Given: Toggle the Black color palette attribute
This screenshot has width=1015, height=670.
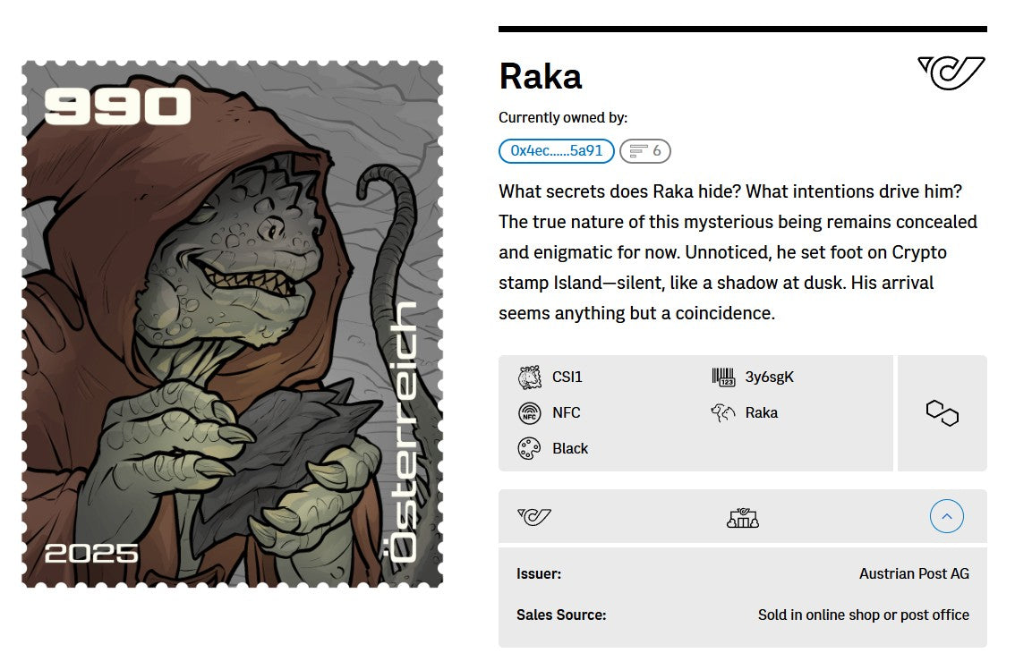Looking at the screenshot, I should point(531,447).
